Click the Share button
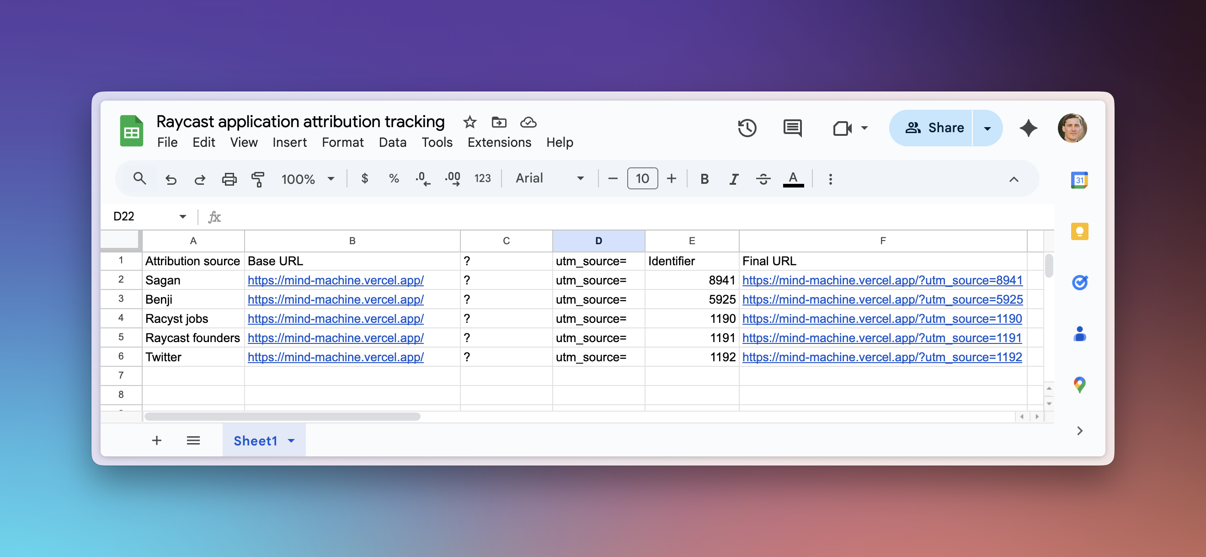The height and width of the screenshot is (557, 1206). tap(933, 128)
